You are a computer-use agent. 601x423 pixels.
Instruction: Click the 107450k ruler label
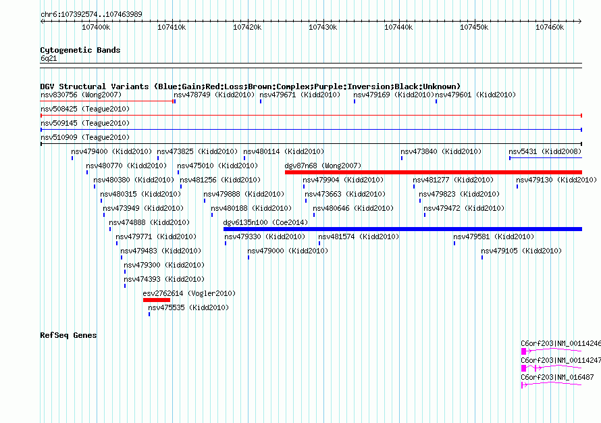pyautogui.click(x=474, y=27)
